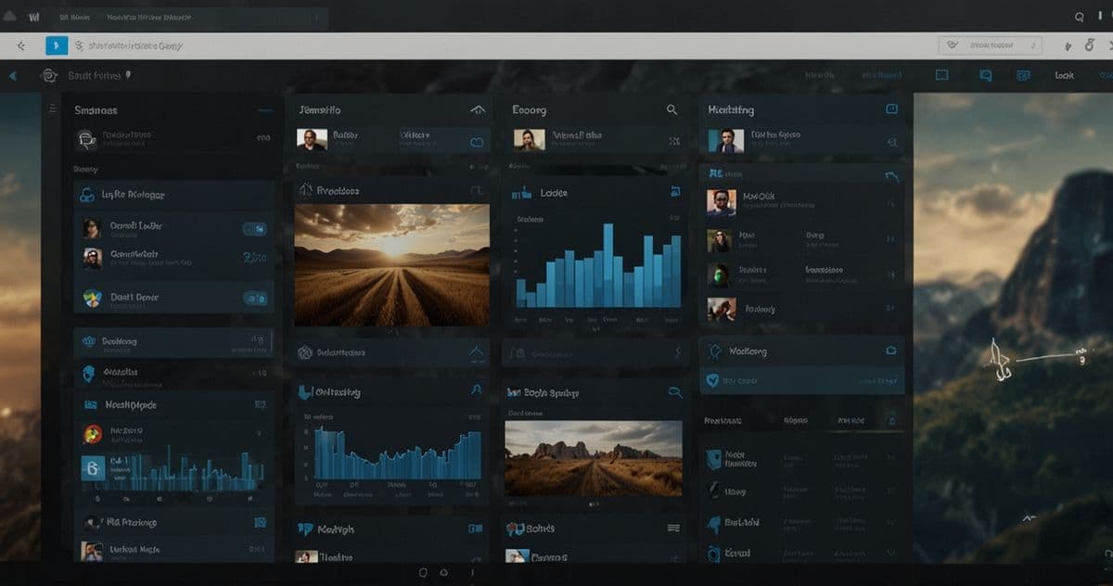Click the speech bubble icon in the first panel's top row
The width and height of the screenshot is (1113, 586).
tap(85, 139)
